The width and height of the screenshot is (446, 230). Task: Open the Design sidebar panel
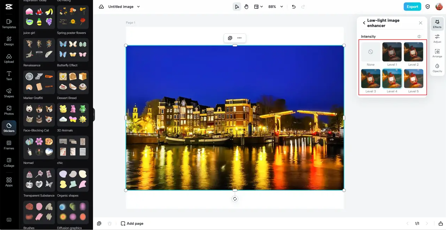[9, 41]
